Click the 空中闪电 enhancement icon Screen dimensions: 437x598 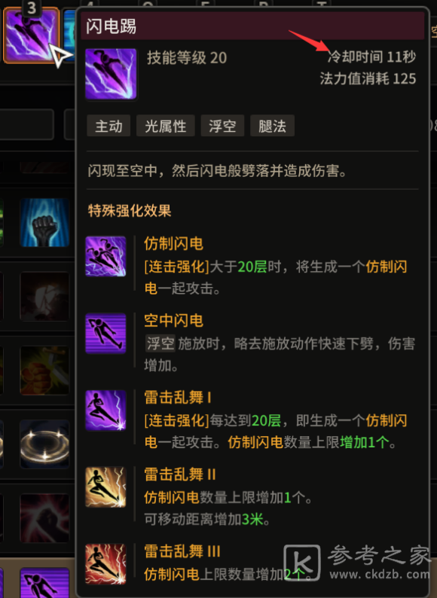click(x=105, y=334)
